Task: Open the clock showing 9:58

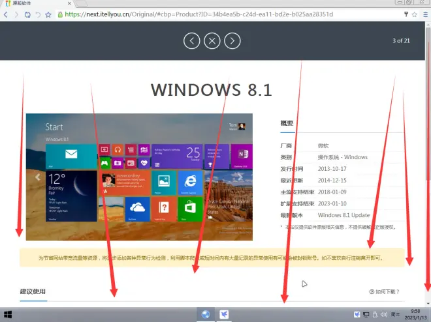Action: click(415, 314)
